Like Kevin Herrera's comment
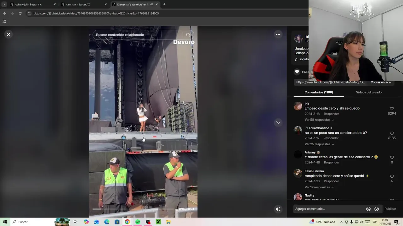This screenshot has height=226, width=403. pos(392,176)
